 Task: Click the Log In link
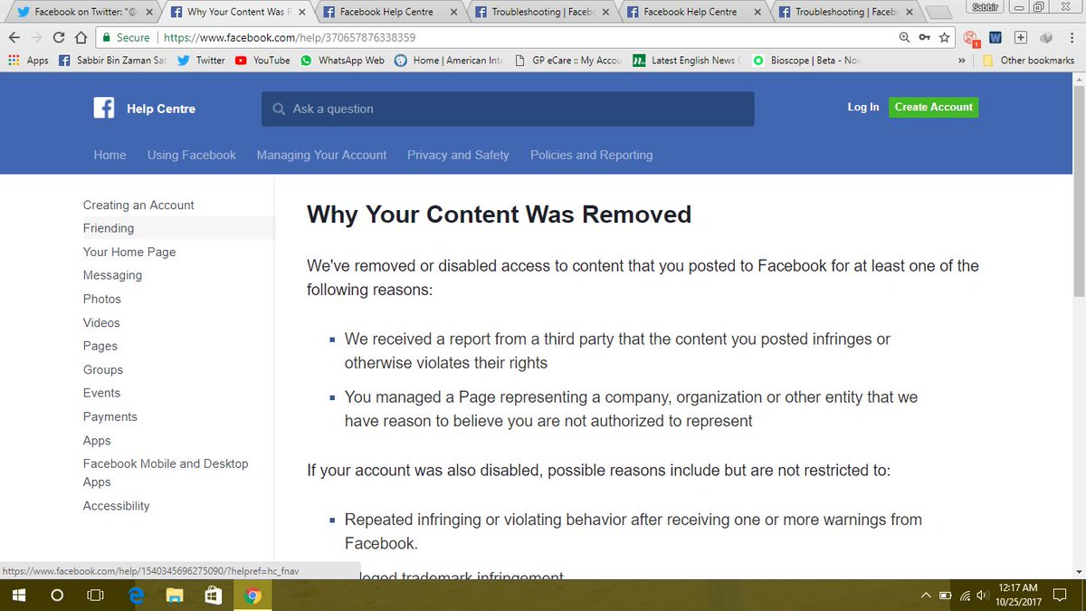[x=862, y=107]
